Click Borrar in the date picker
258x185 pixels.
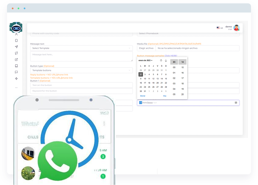pyautogui.click(x=143, y=96)
